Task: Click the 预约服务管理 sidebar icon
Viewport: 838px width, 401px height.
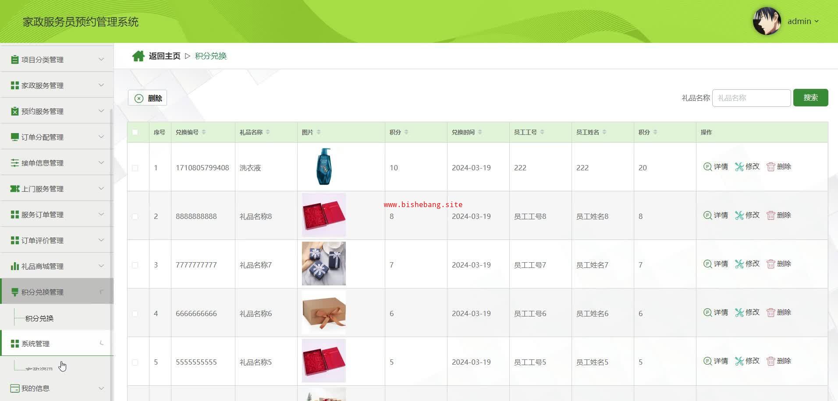Action: 15,111
